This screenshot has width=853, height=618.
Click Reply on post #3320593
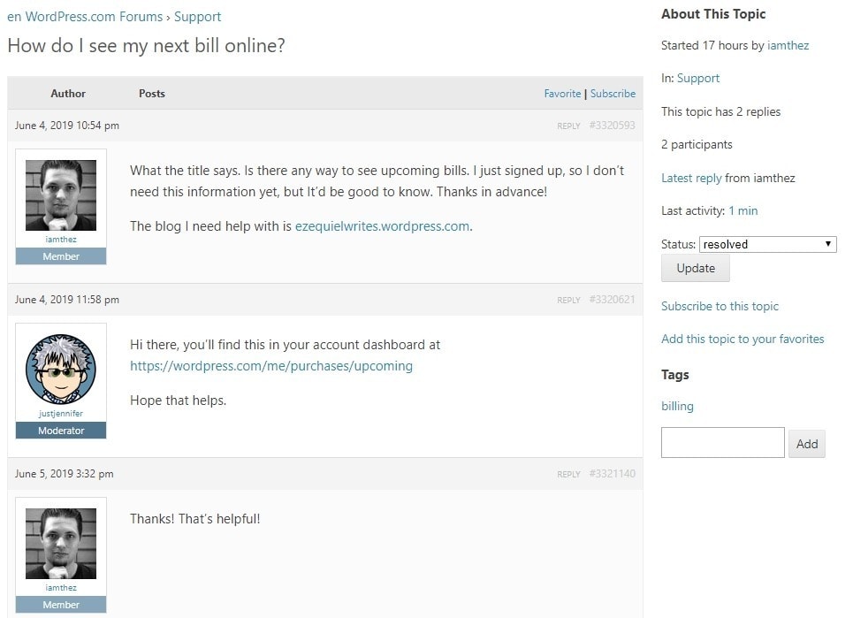(568, 126)
